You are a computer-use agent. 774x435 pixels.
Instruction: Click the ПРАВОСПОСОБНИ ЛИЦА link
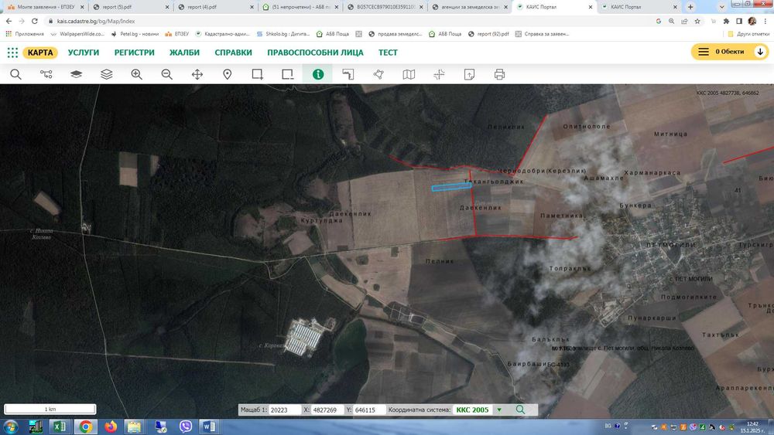tap(315, 53)
